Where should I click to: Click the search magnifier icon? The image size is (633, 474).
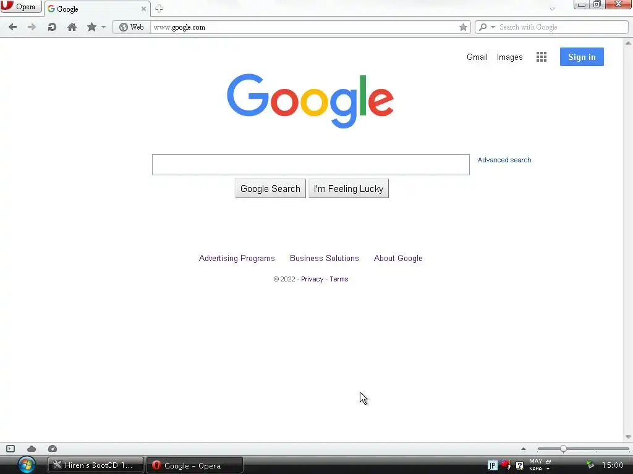point(483,27)
